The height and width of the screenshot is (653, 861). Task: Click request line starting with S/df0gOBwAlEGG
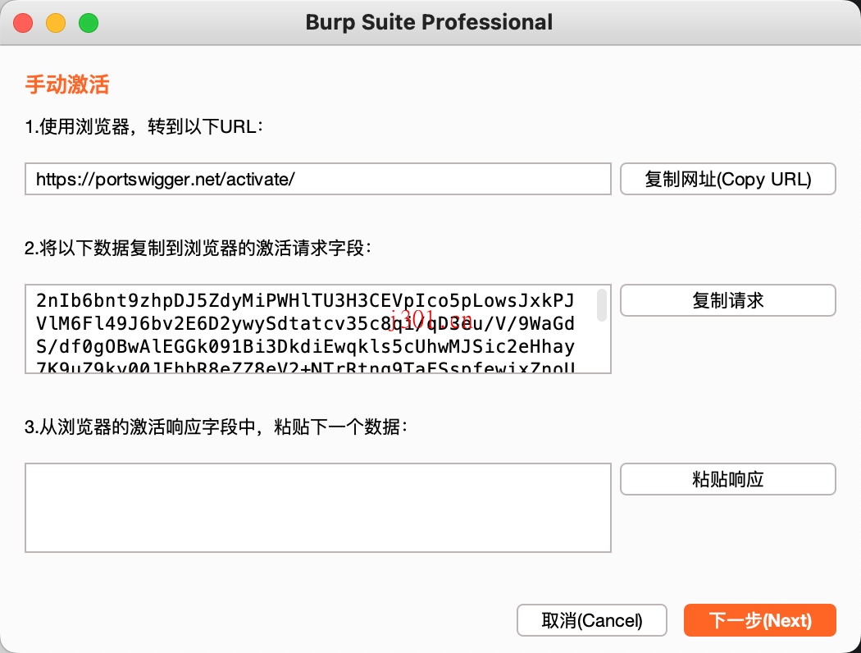[x=305, y=346]
